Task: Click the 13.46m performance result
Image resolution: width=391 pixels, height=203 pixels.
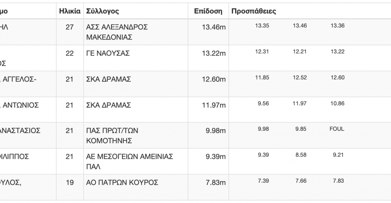Action: [x=214, y=27]
